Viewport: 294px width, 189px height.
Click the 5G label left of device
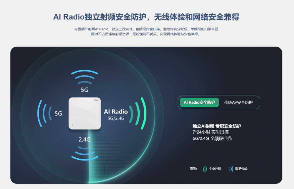[58, 113]
